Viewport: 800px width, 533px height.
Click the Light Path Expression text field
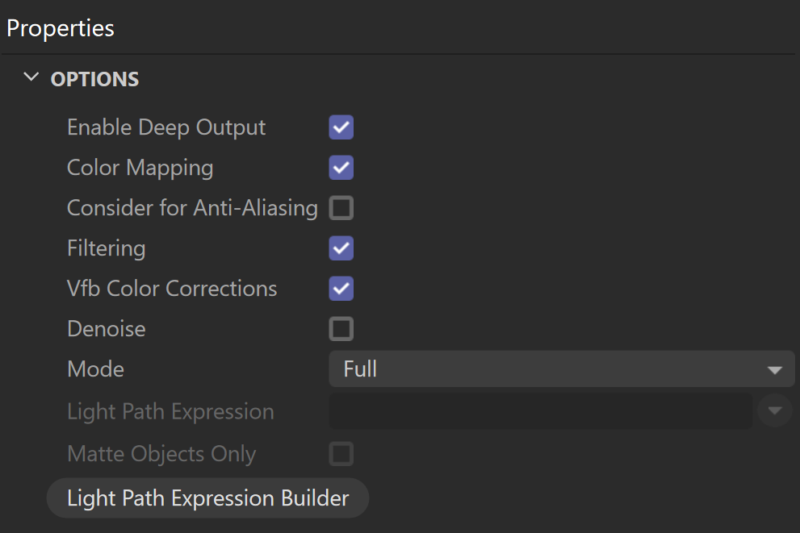(x=541, y=410)
